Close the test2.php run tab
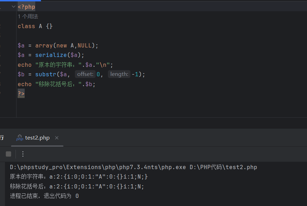Screen dimensions: 307x206 click(x=57, y=138)
